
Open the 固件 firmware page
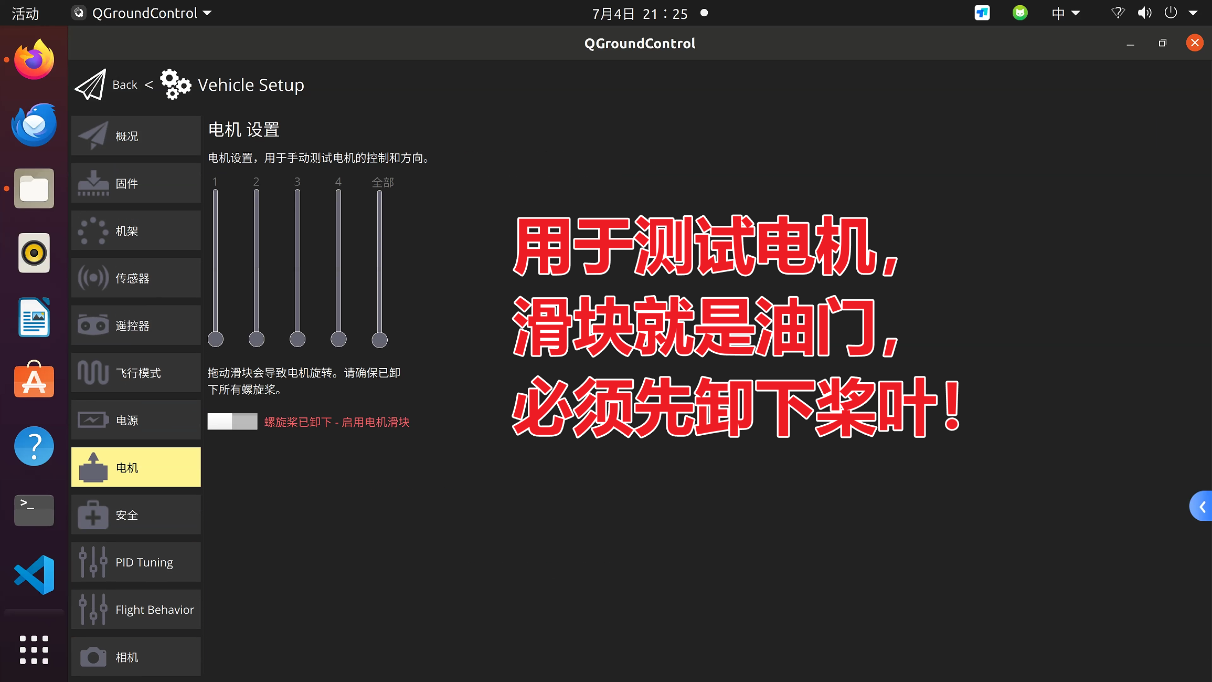[136, 183]
